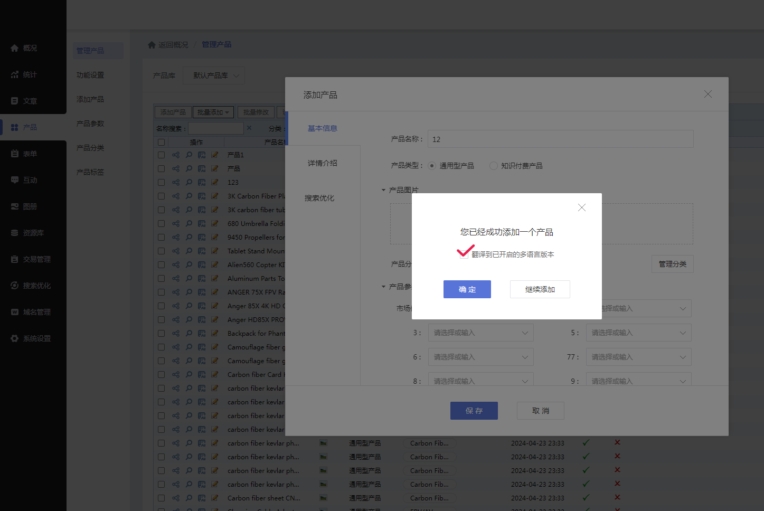Toggle 翻译到已开启的多语言版本 checkbox

[x=464, y=254]
